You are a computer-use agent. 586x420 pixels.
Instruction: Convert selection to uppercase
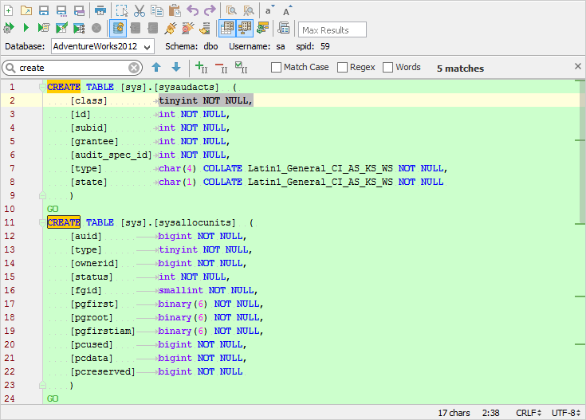coord(287,10)
